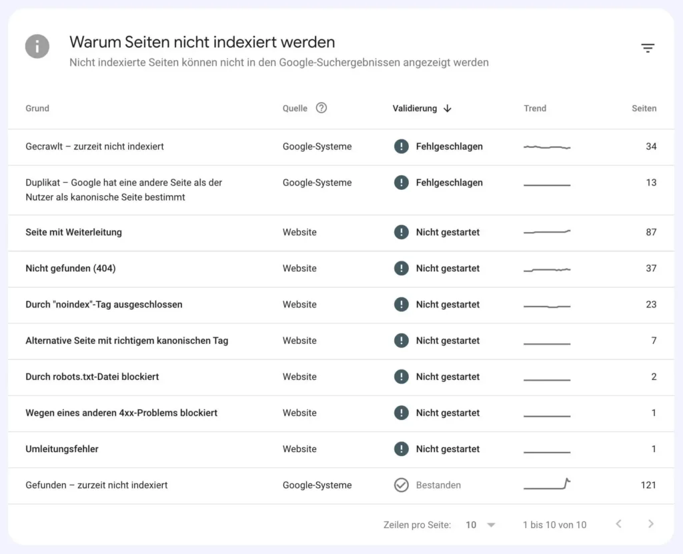Click the Grund column header
Screen dimensions: 683x554
click(x=37, y=108)
